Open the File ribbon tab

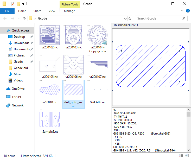pos(7,11)
